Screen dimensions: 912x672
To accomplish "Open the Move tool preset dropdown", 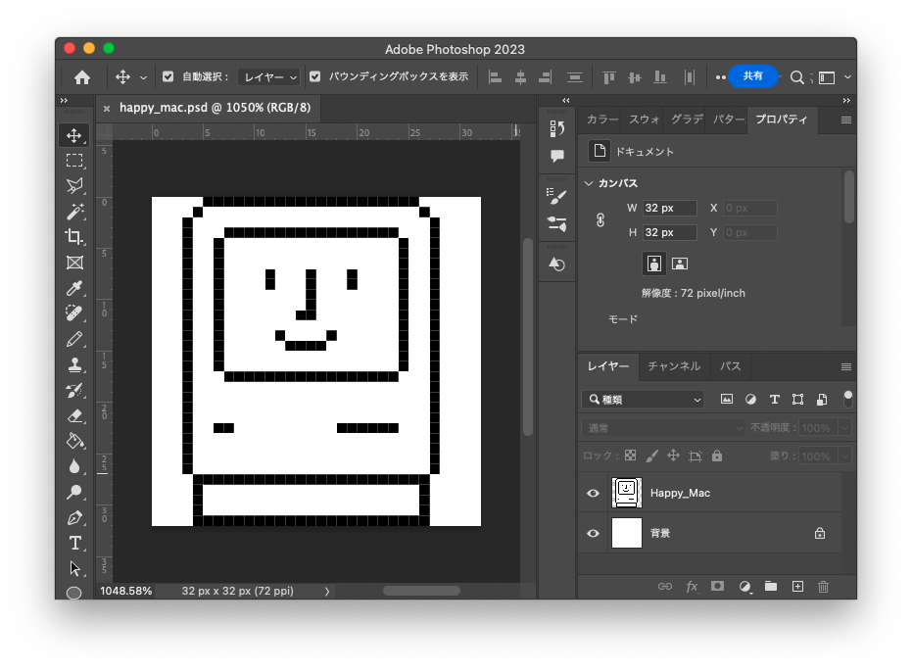I will 143,77.
